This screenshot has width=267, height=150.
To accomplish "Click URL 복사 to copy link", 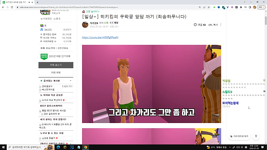I will click(213, 25).
